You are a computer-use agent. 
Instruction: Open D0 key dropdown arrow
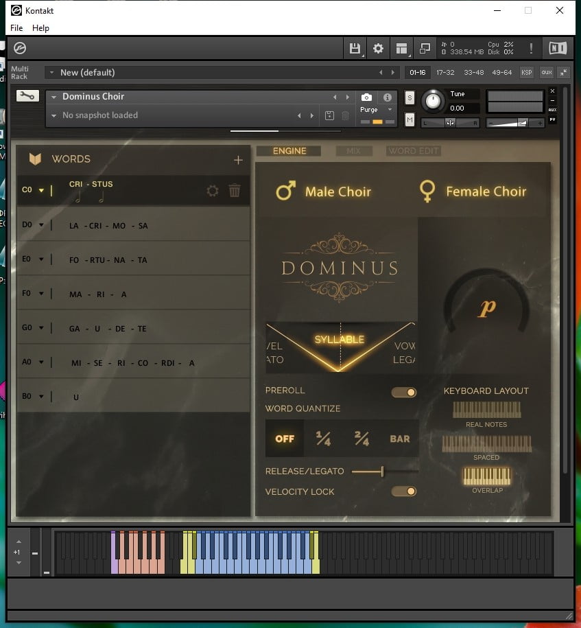point(41,224)
